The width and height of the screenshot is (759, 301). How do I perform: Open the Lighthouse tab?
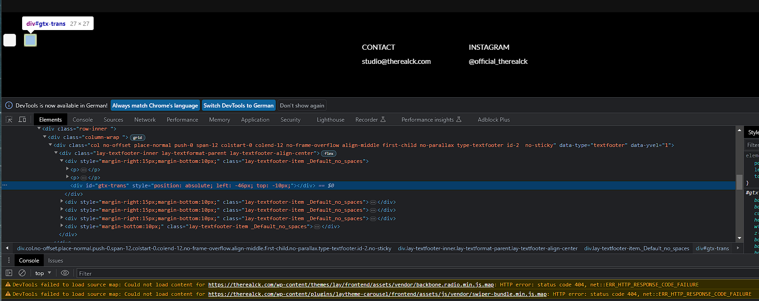[330, 120]
